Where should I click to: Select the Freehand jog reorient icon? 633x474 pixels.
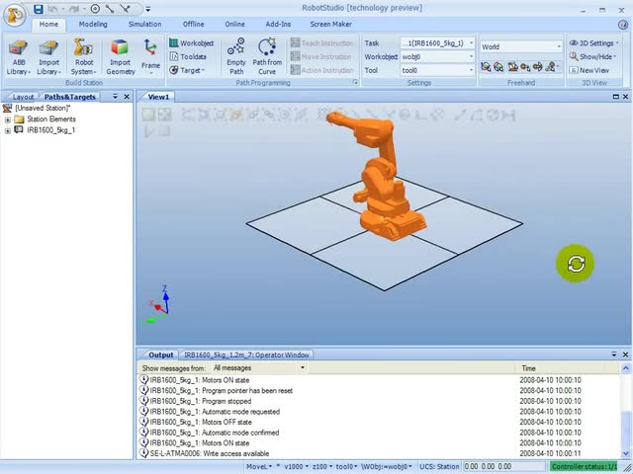pos(537,67)
